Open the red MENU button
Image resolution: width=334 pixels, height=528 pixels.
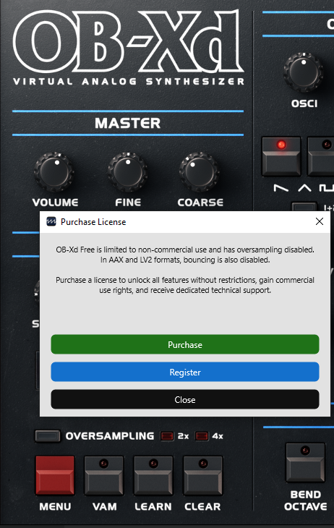pos(55,475)
